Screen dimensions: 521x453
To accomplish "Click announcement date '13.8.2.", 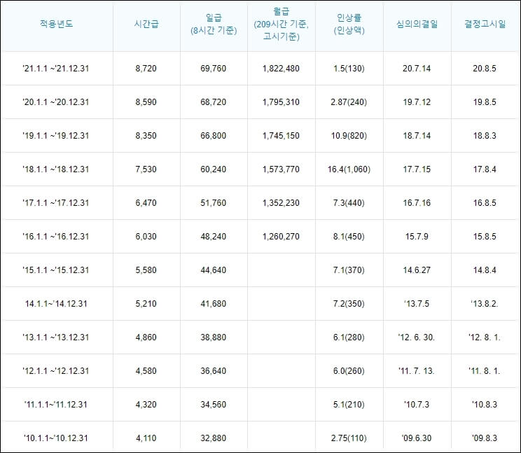I will pyautogui.click(x=485, y=304).
